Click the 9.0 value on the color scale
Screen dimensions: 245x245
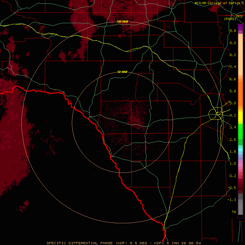pyautogui.click(x=233, y=43)
